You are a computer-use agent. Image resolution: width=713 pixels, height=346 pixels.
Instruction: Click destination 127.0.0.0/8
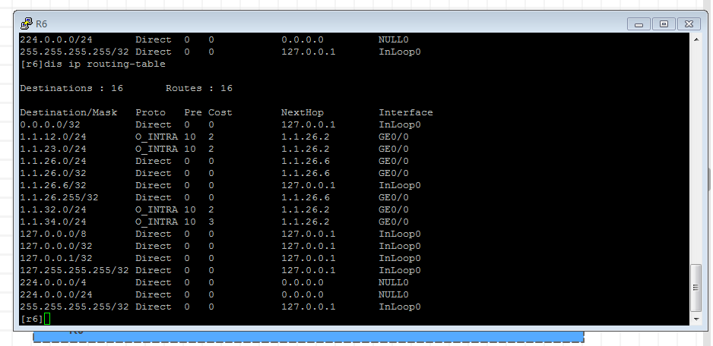(x=53, y=234)
